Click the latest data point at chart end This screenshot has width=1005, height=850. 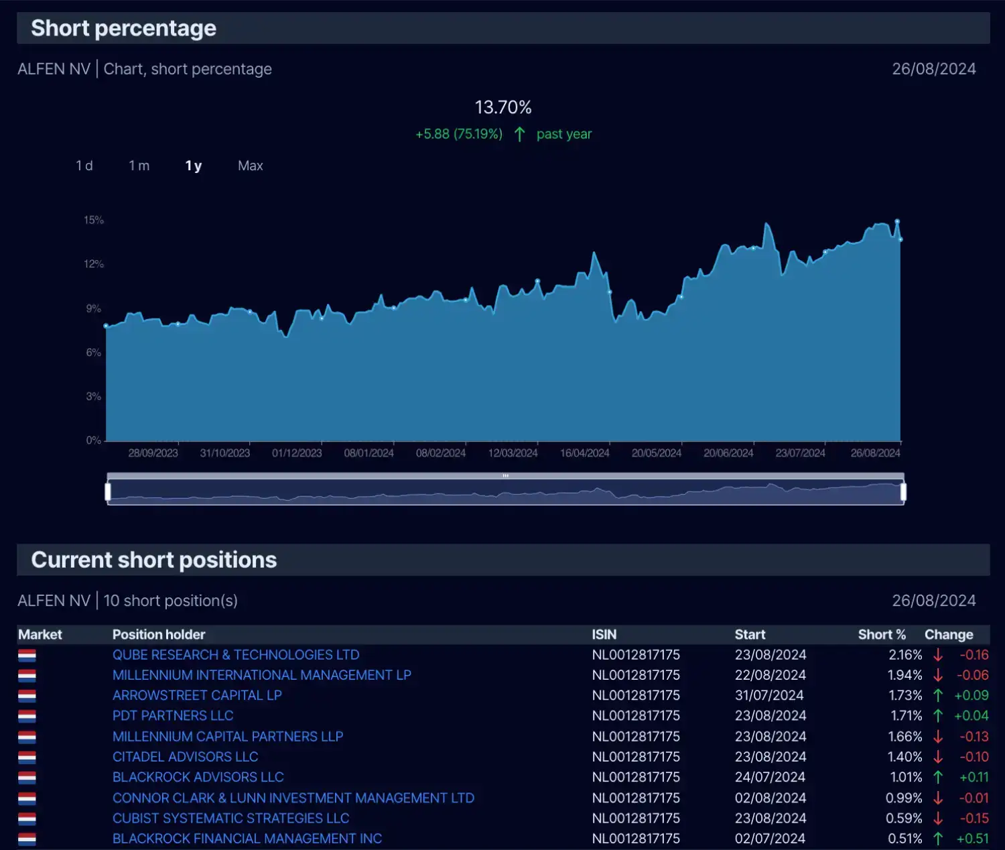pos(900,239)
